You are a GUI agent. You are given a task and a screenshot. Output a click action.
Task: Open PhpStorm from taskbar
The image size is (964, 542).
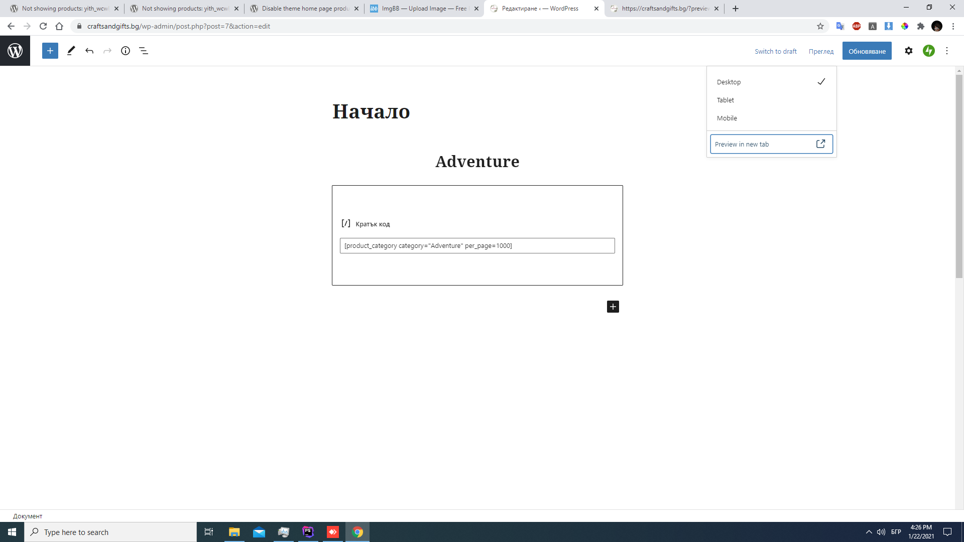coord(308,532)
